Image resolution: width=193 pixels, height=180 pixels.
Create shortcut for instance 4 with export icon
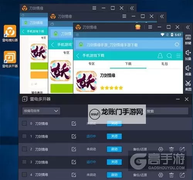182,175
